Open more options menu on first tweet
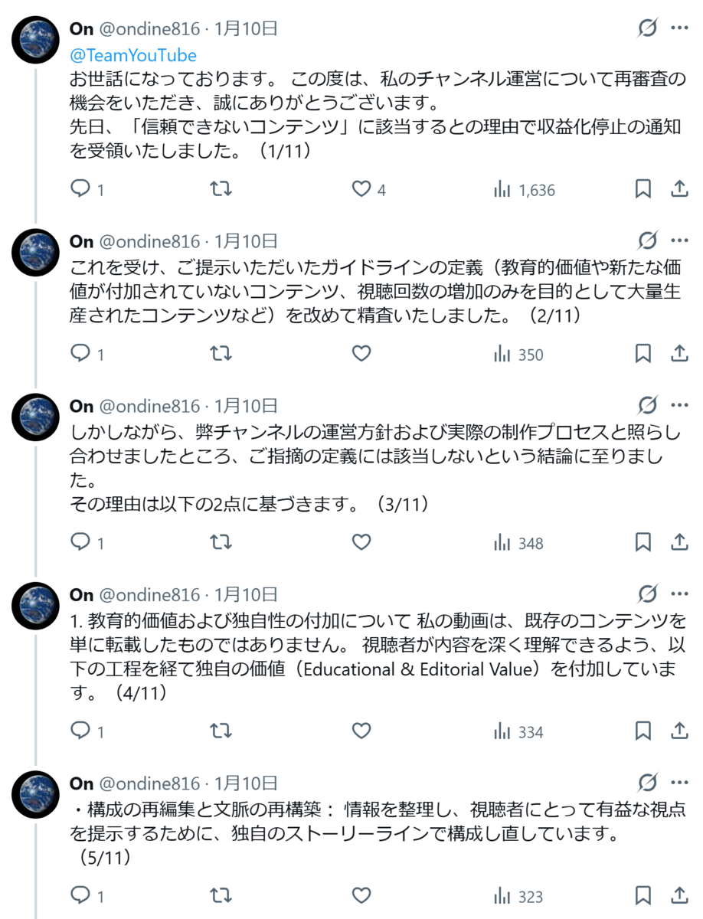The image size is (703, 919). click(x=679, y=29)
